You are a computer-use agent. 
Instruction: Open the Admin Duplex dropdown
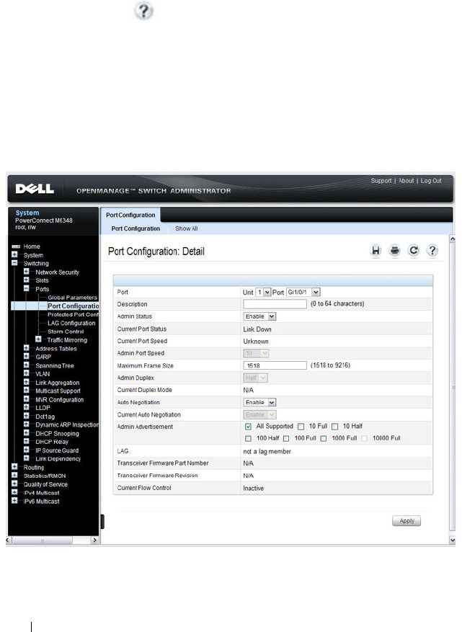[x=255, y=378]
